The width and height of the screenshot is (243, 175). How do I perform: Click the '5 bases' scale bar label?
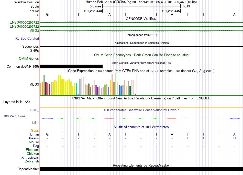point(95,6)
